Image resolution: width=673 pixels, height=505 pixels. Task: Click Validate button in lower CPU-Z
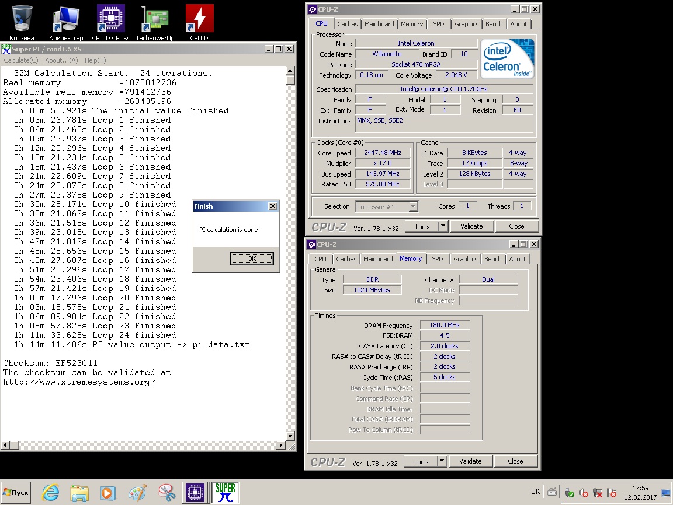(x=470, y=461)
